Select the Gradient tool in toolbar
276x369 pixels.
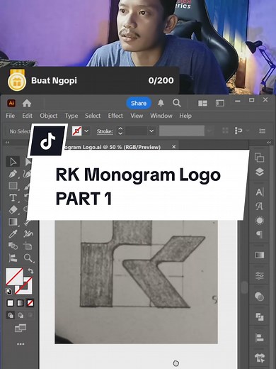pyautogui.click(x=13, y=222)
